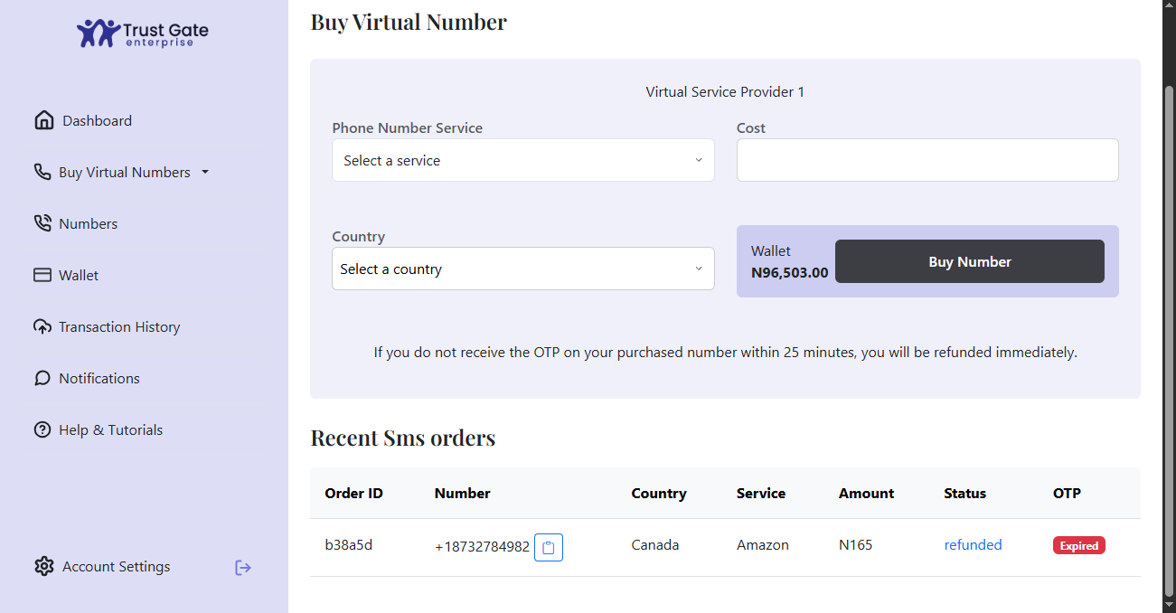Go to Help & Tutorials page
The width and height of the screenshot is (1176, 613).
[110, 429]
